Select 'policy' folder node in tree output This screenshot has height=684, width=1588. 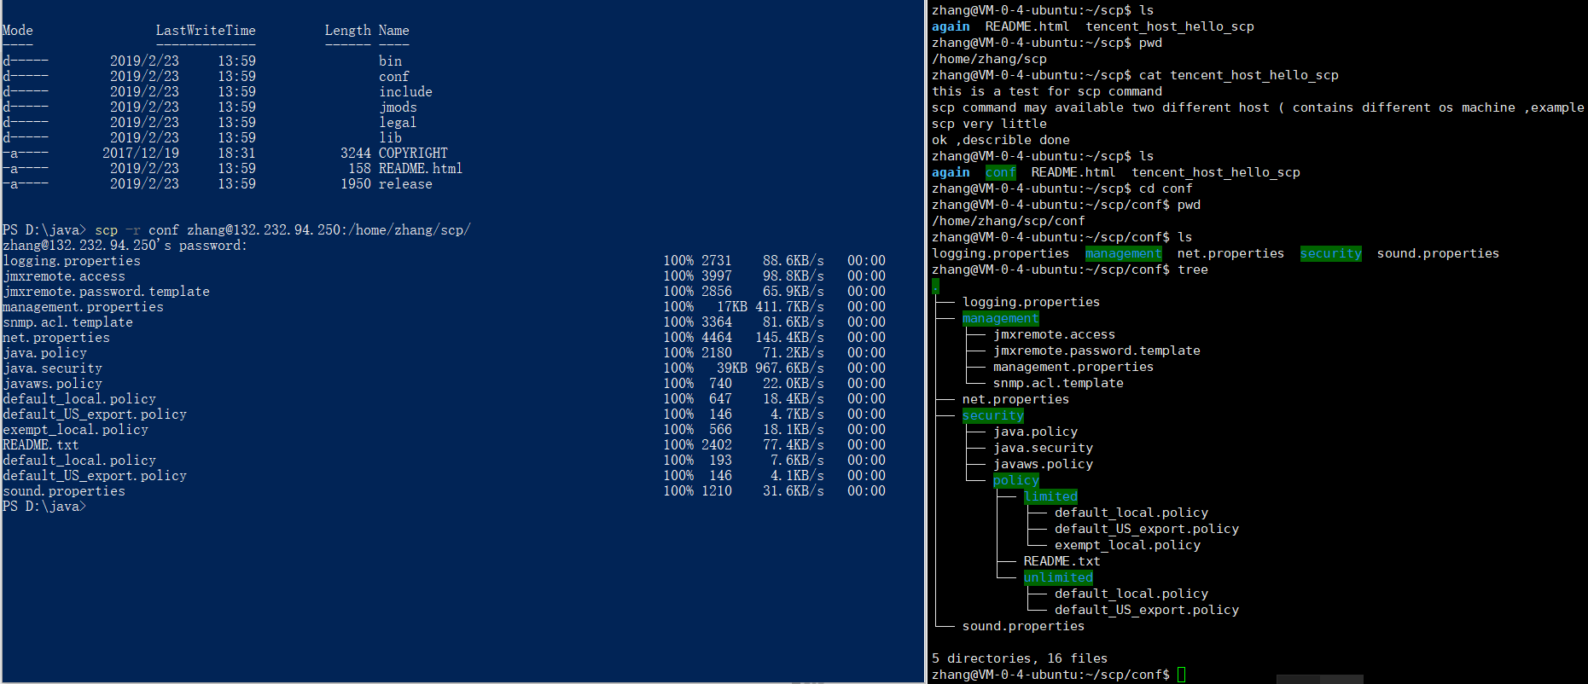(1015, 480)
